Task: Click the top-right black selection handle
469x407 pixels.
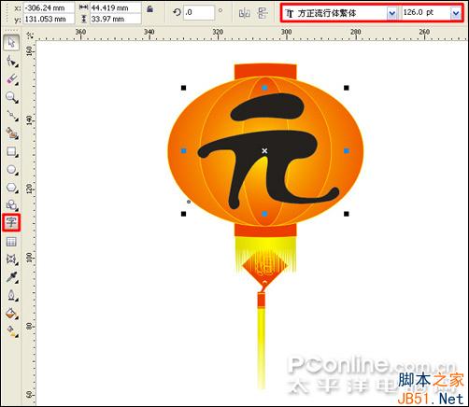Action: point(347,88)
